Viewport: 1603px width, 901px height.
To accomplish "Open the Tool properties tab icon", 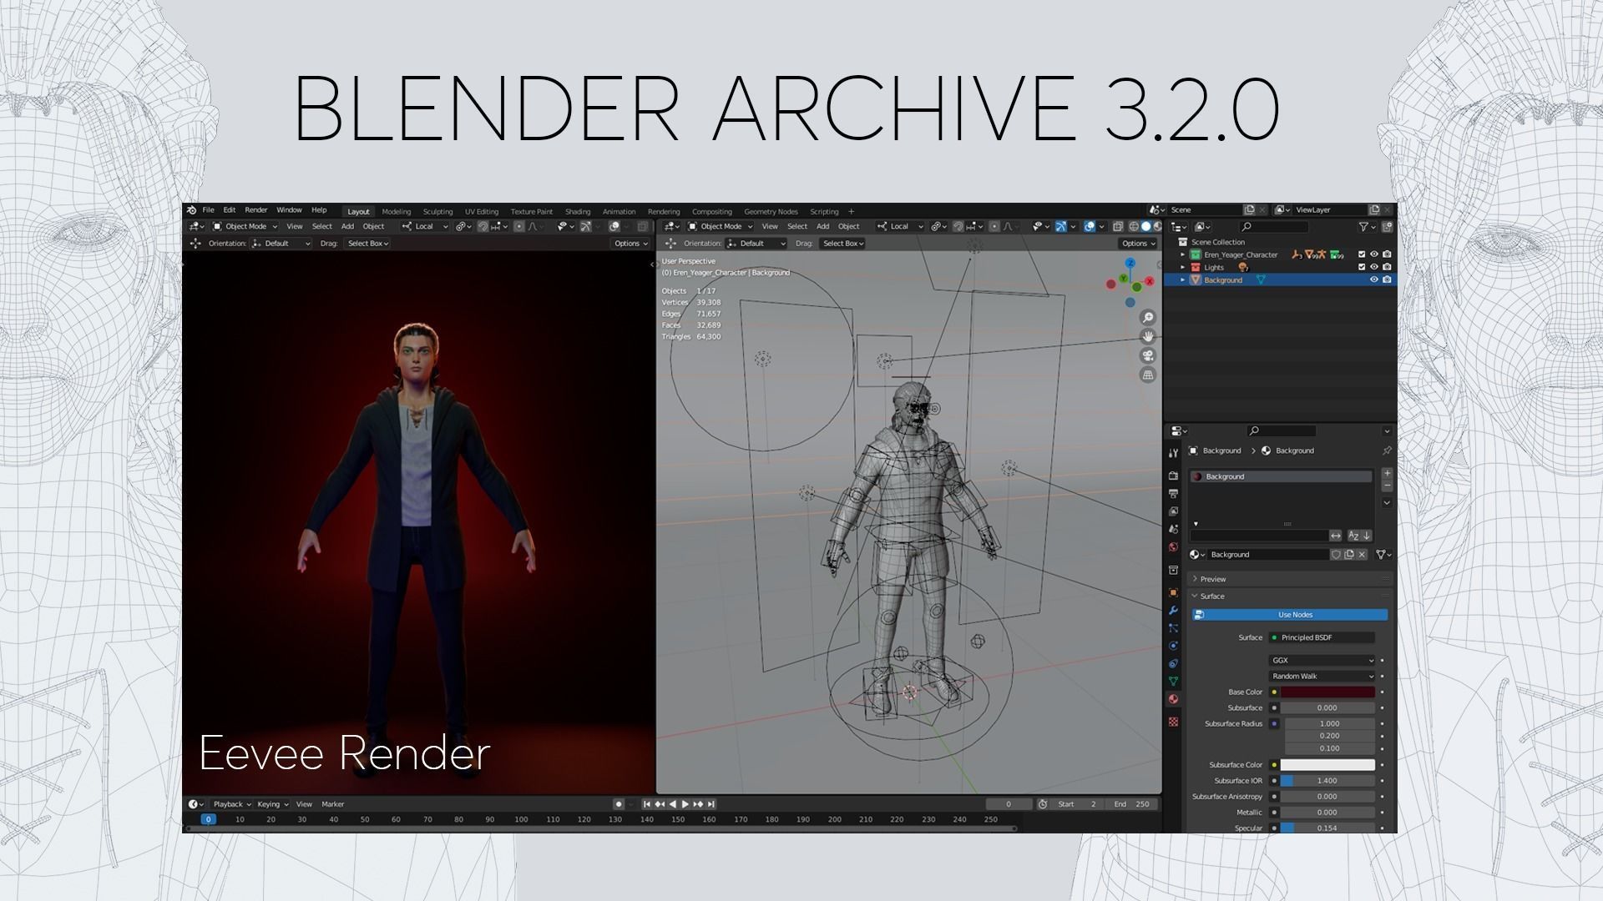I will (x=1173, y=453).
